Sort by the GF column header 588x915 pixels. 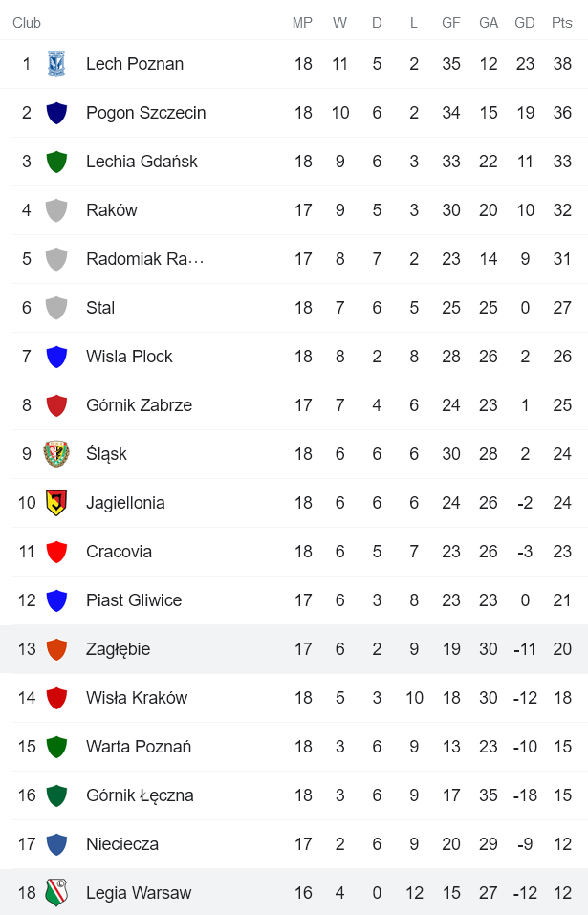(451, 23)
